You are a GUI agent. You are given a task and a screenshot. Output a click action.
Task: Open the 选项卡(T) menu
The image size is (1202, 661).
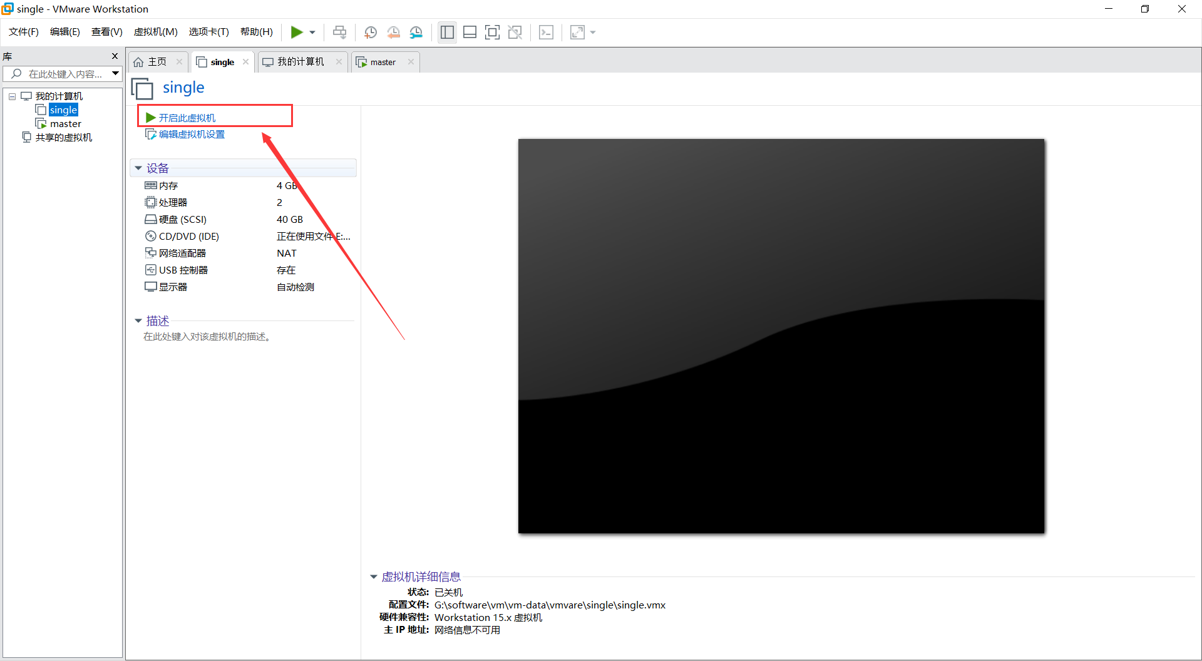209,32
